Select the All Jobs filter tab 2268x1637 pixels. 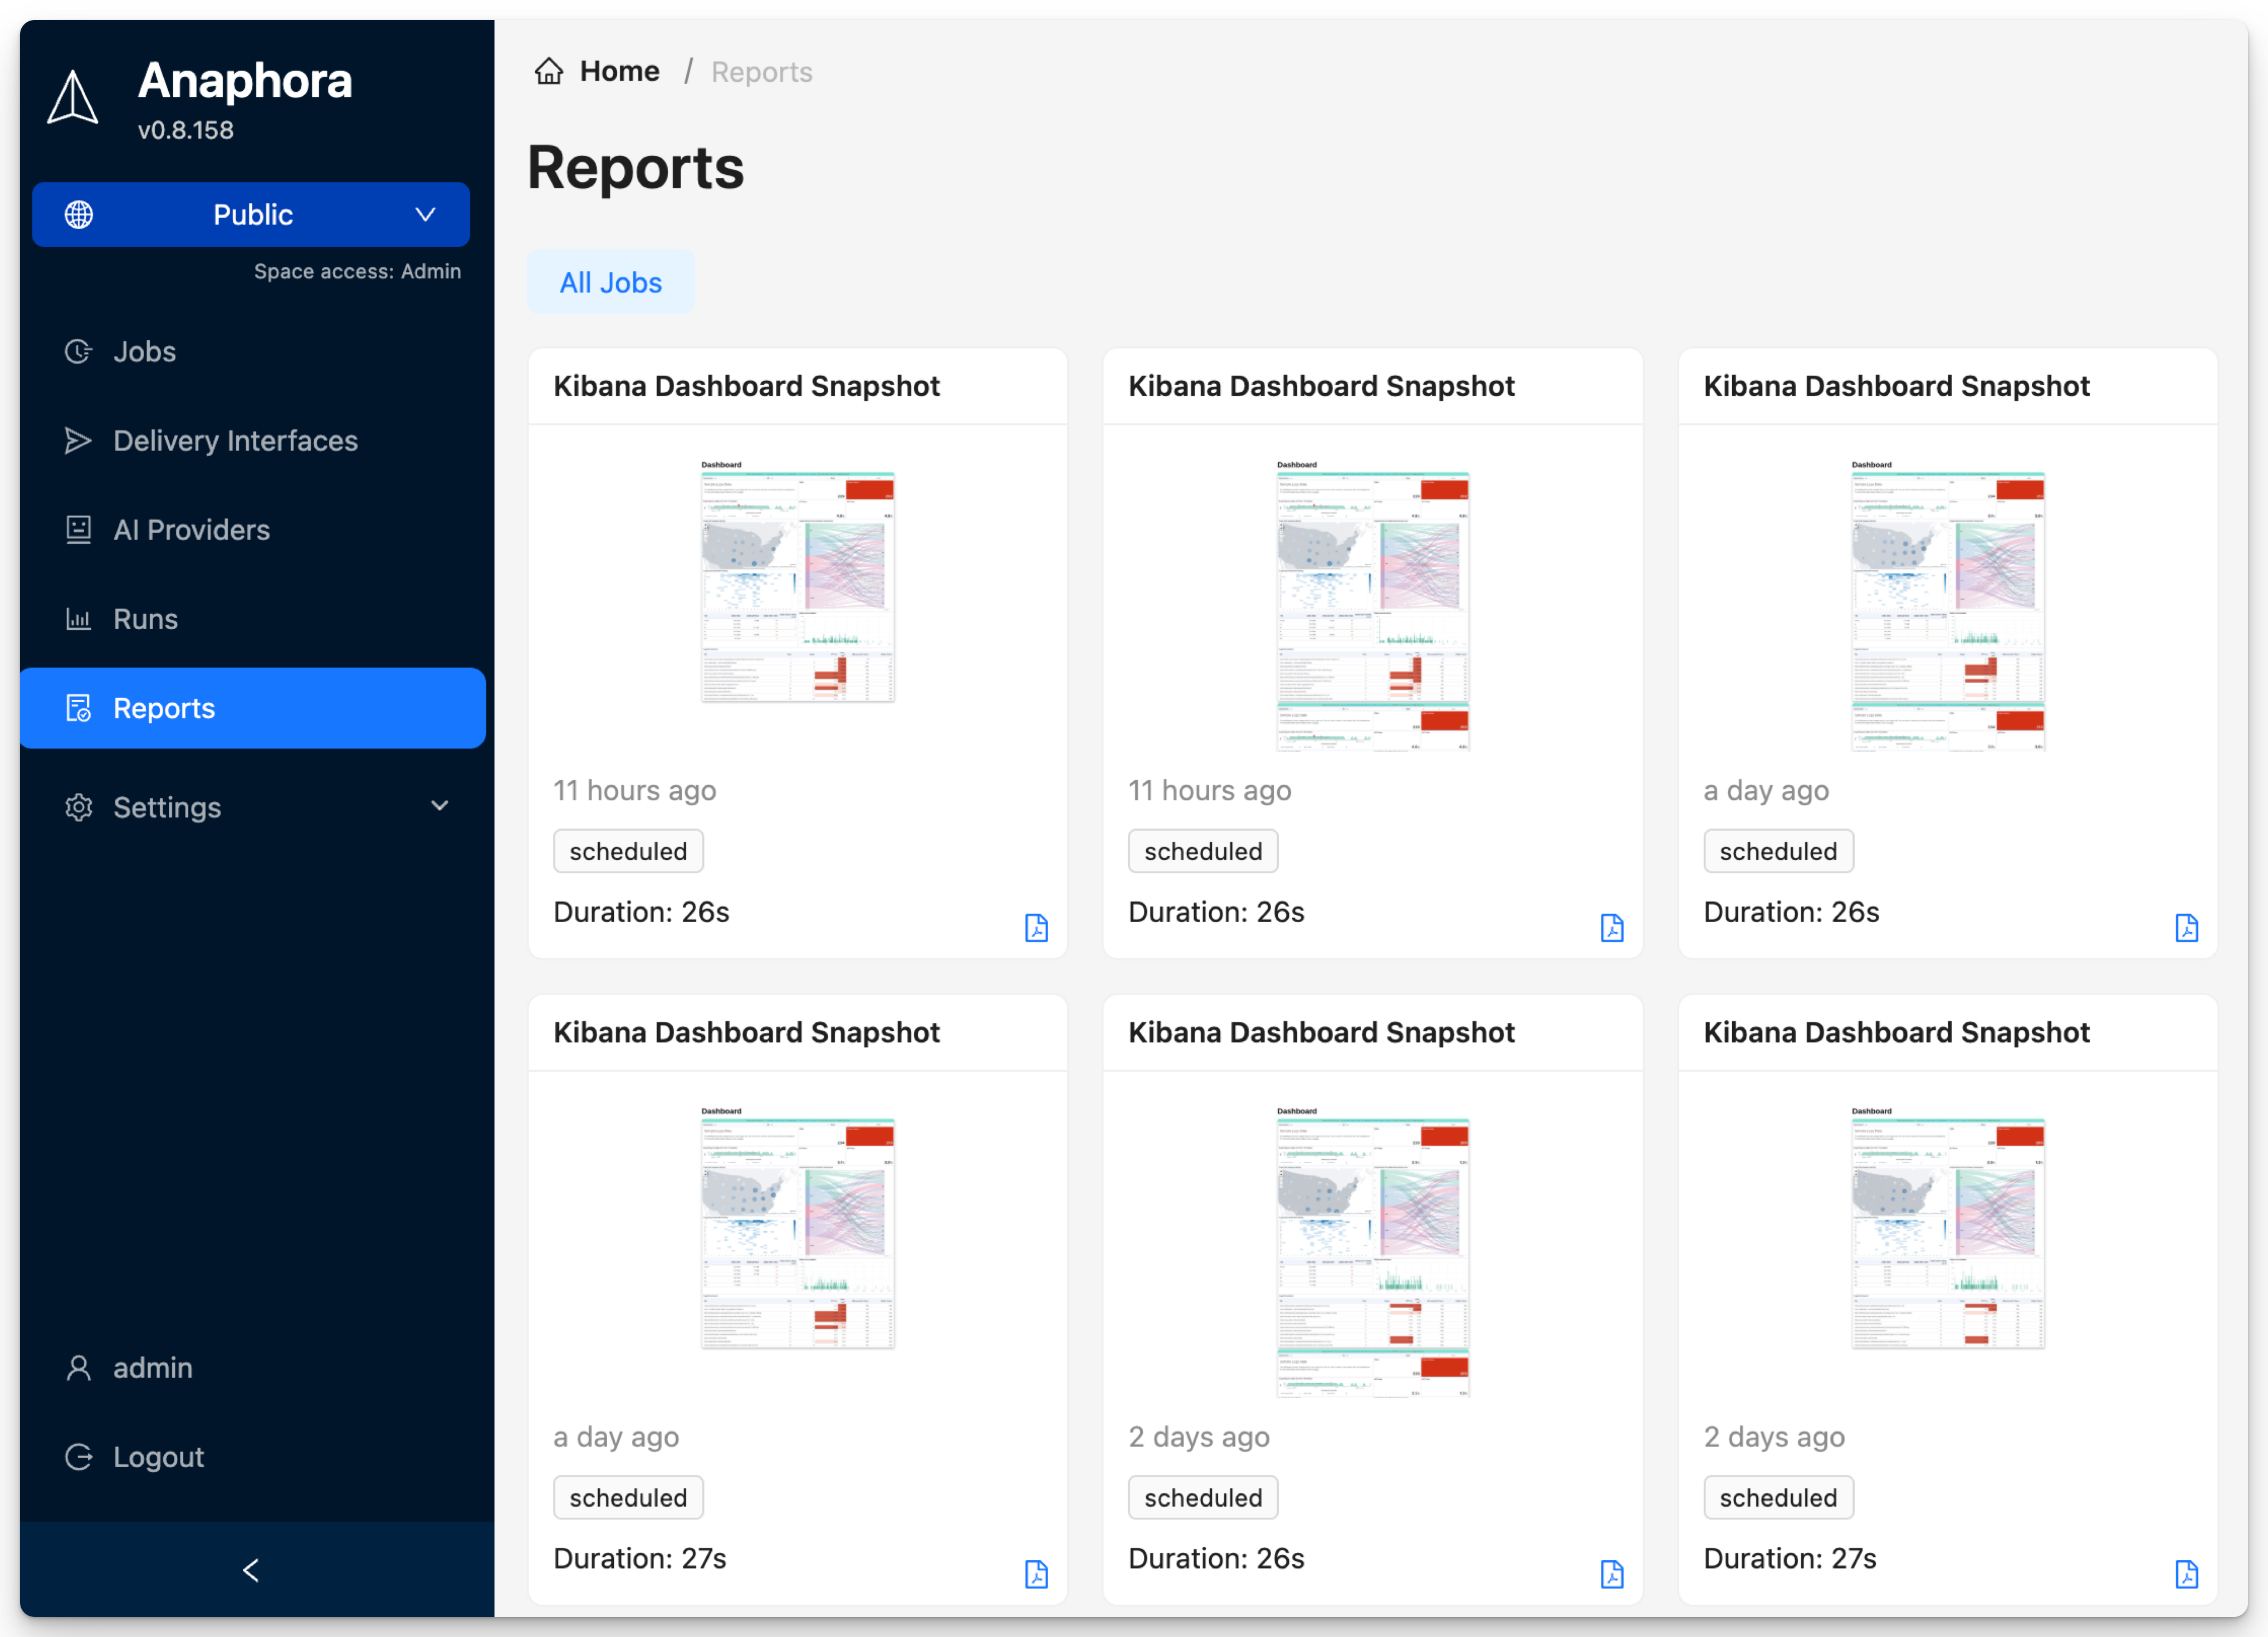610,282
